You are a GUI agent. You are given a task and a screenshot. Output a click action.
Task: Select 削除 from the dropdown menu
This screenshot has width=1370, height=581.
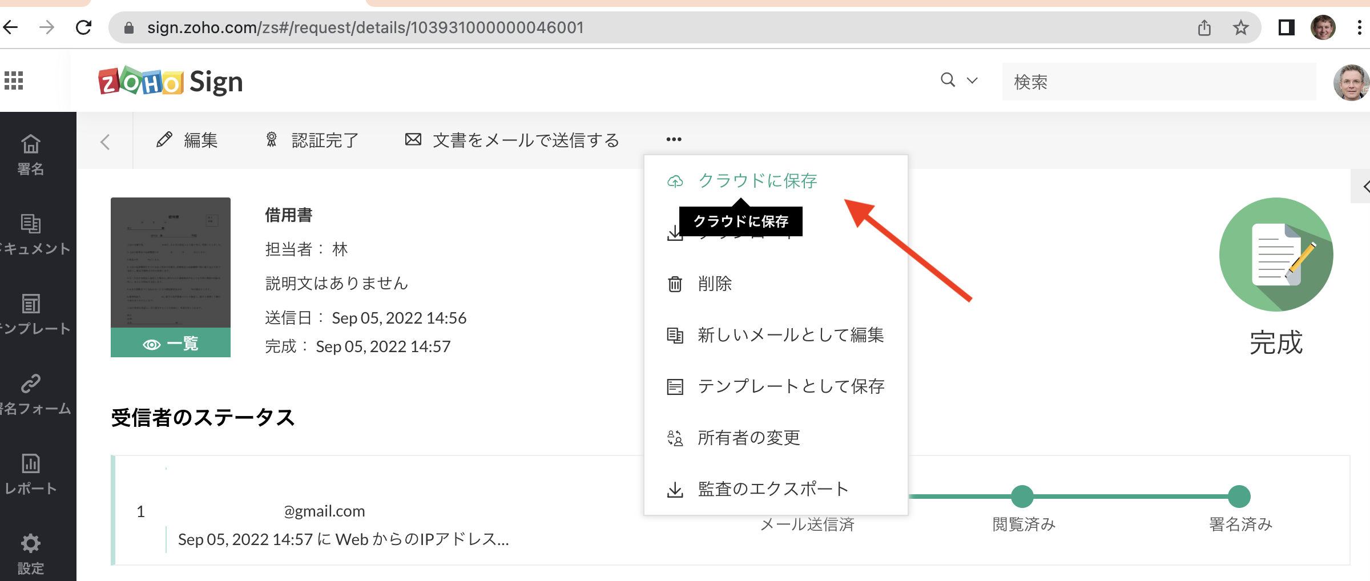point(715,284)
